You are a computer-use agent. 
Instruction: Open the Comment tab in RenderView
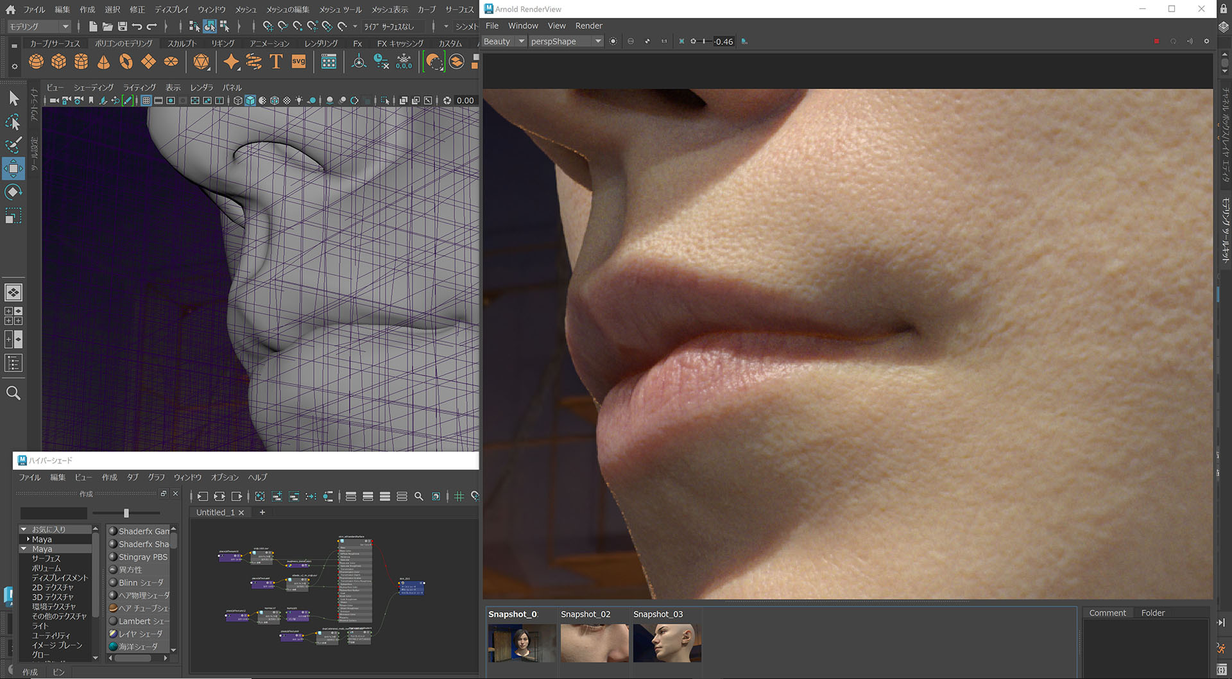click(1107, 613)
